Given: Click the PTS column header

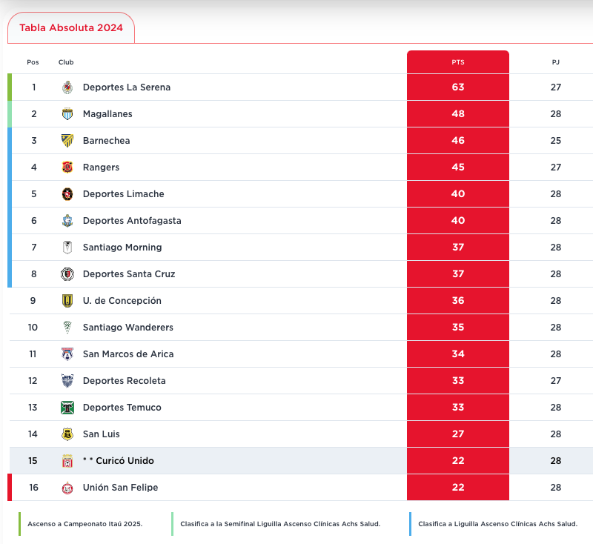Looking at the screenshot, I should (458, 62).
